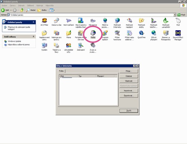Open the Tiskárny a faxy icon
187x144 pixels.
coord(57,48)
